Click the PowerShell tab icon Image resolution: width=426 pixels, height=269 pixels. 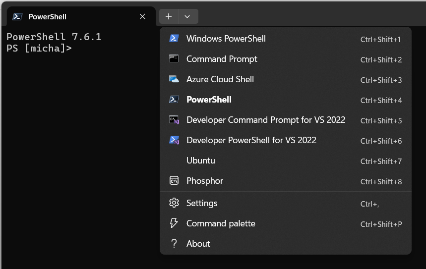click(x=17, y=16)
